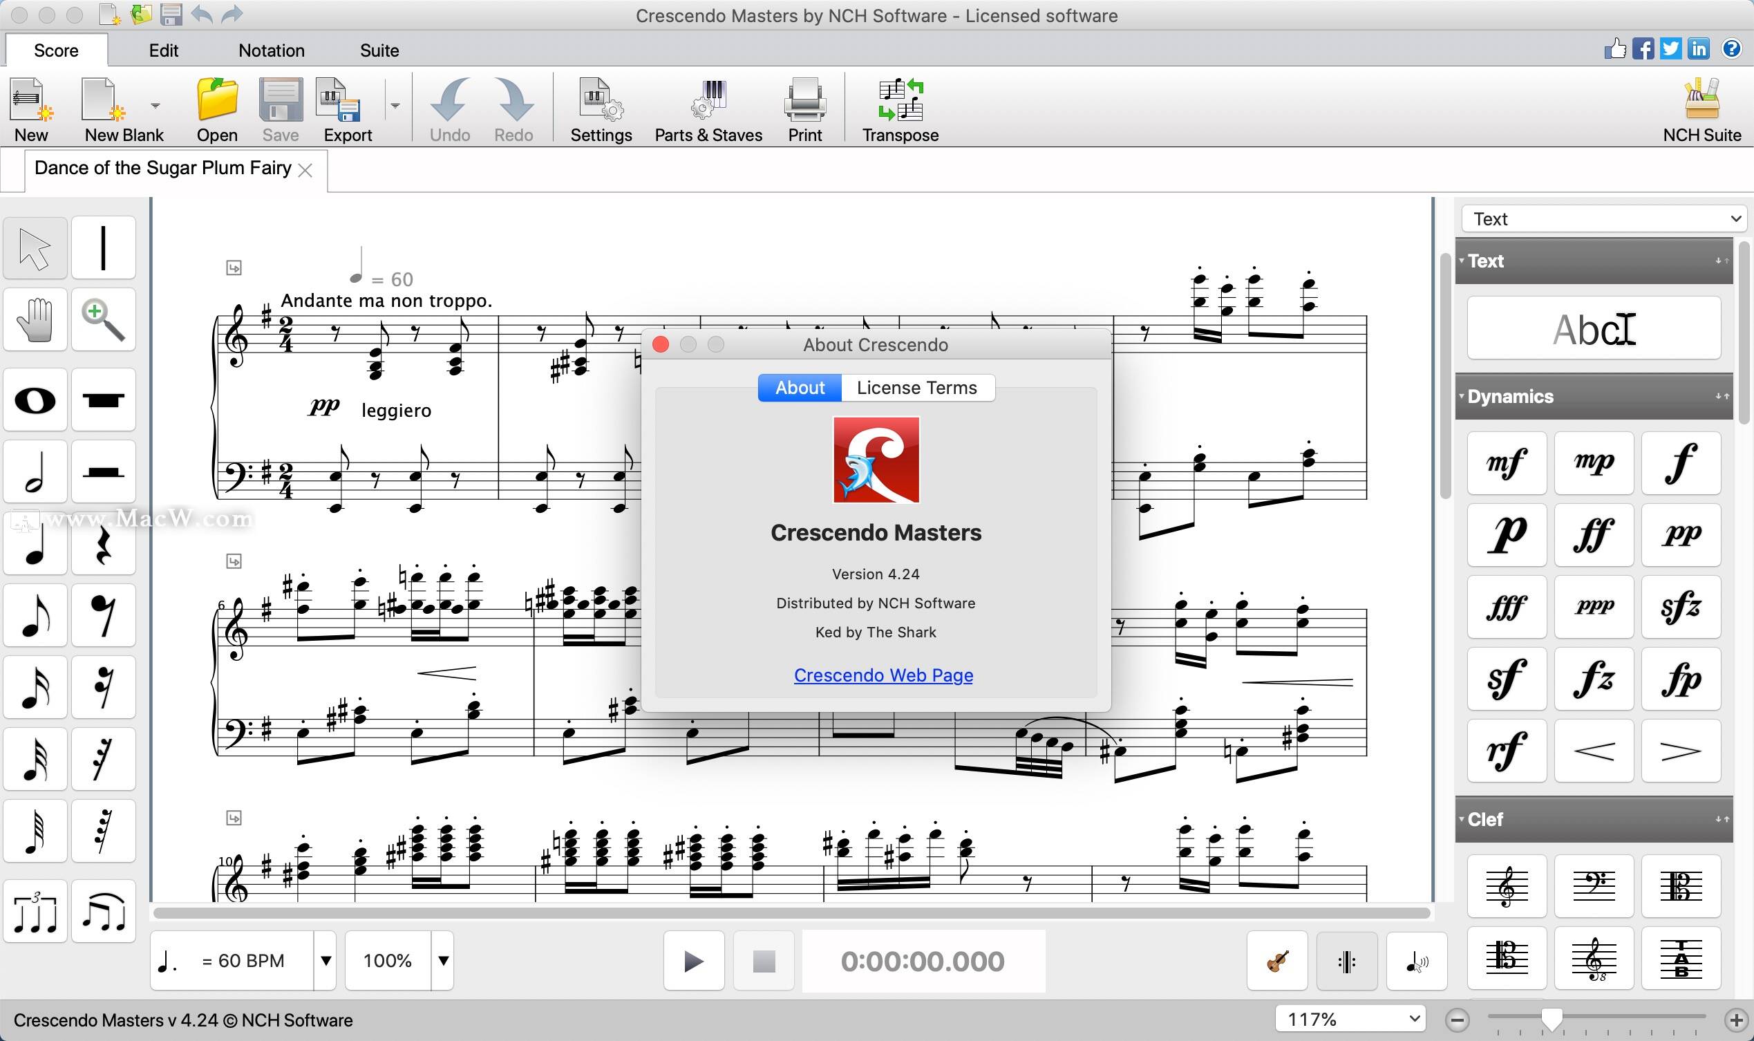The width and height of the screenshot is (1754, 1041).
Task: Pick the half note tool
Action: (35, 471)
